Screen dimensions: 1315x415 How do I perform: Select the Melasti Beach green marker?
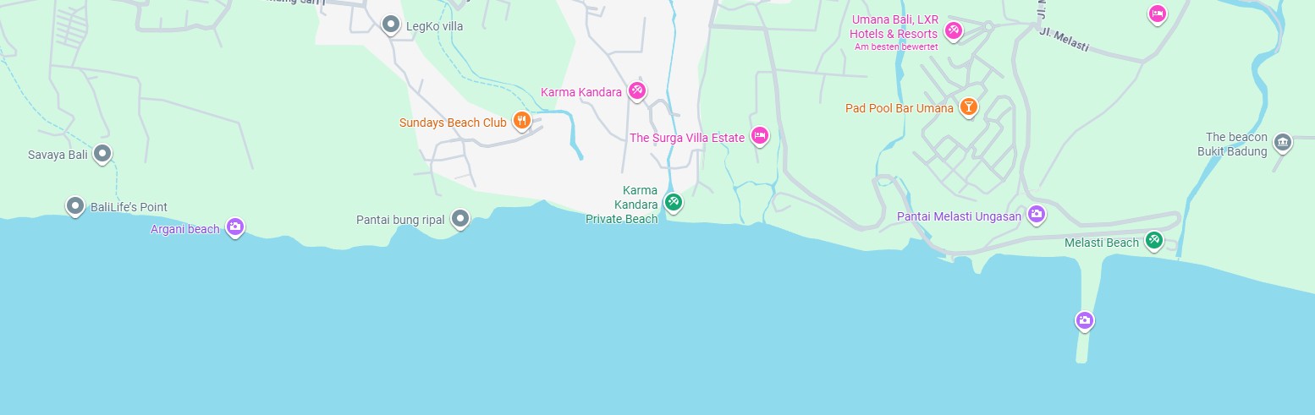coord(1153,242)
